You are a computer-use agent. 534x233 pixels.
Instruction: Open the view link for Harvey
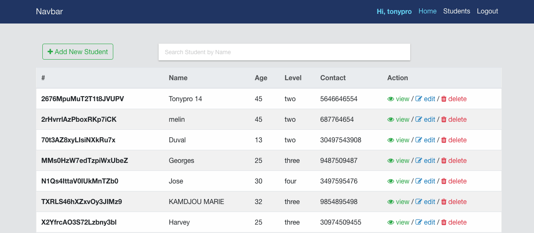[402, 223]
